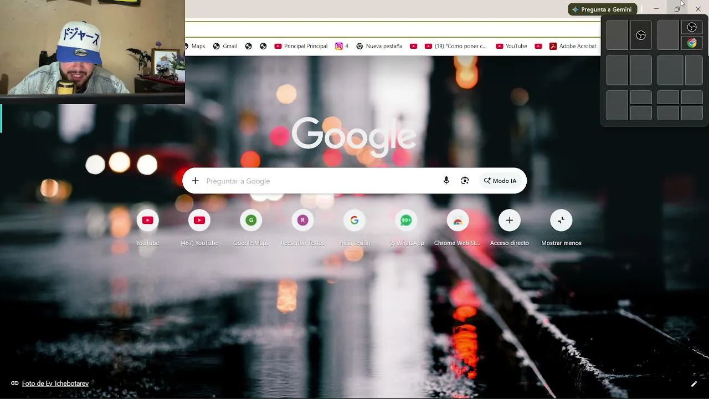Open the (19) "Como poner c..." bookmark
This screenshot has height=399, width=709.
click(x=455, y=46)
